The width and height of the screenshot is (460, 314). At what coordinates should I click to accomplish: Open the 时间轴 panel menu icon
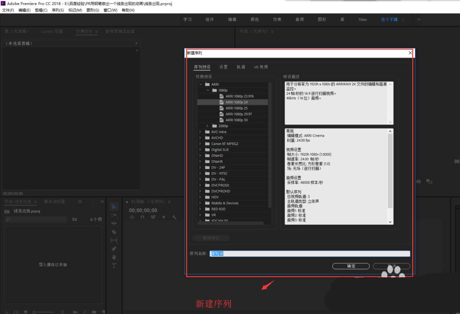(x=169, y=202)
